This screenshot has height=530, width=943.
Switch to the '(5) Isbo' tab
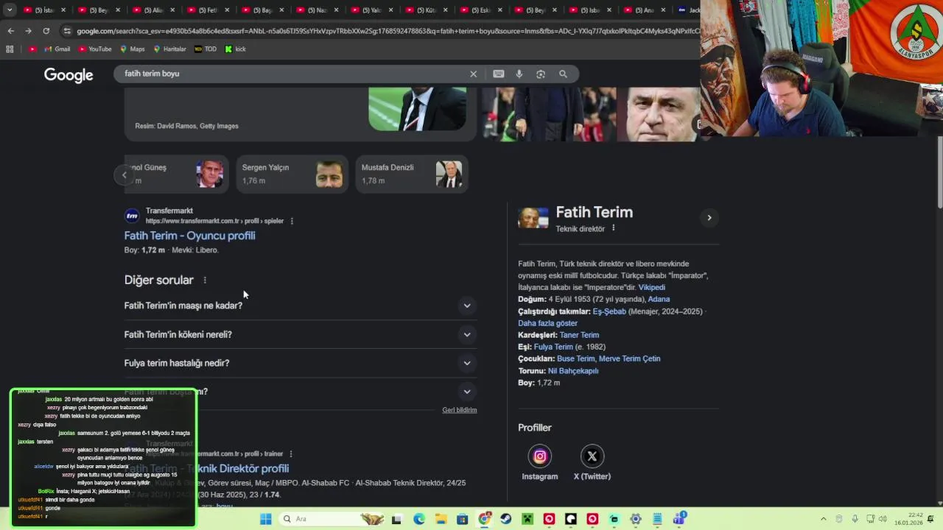[589, 10]
